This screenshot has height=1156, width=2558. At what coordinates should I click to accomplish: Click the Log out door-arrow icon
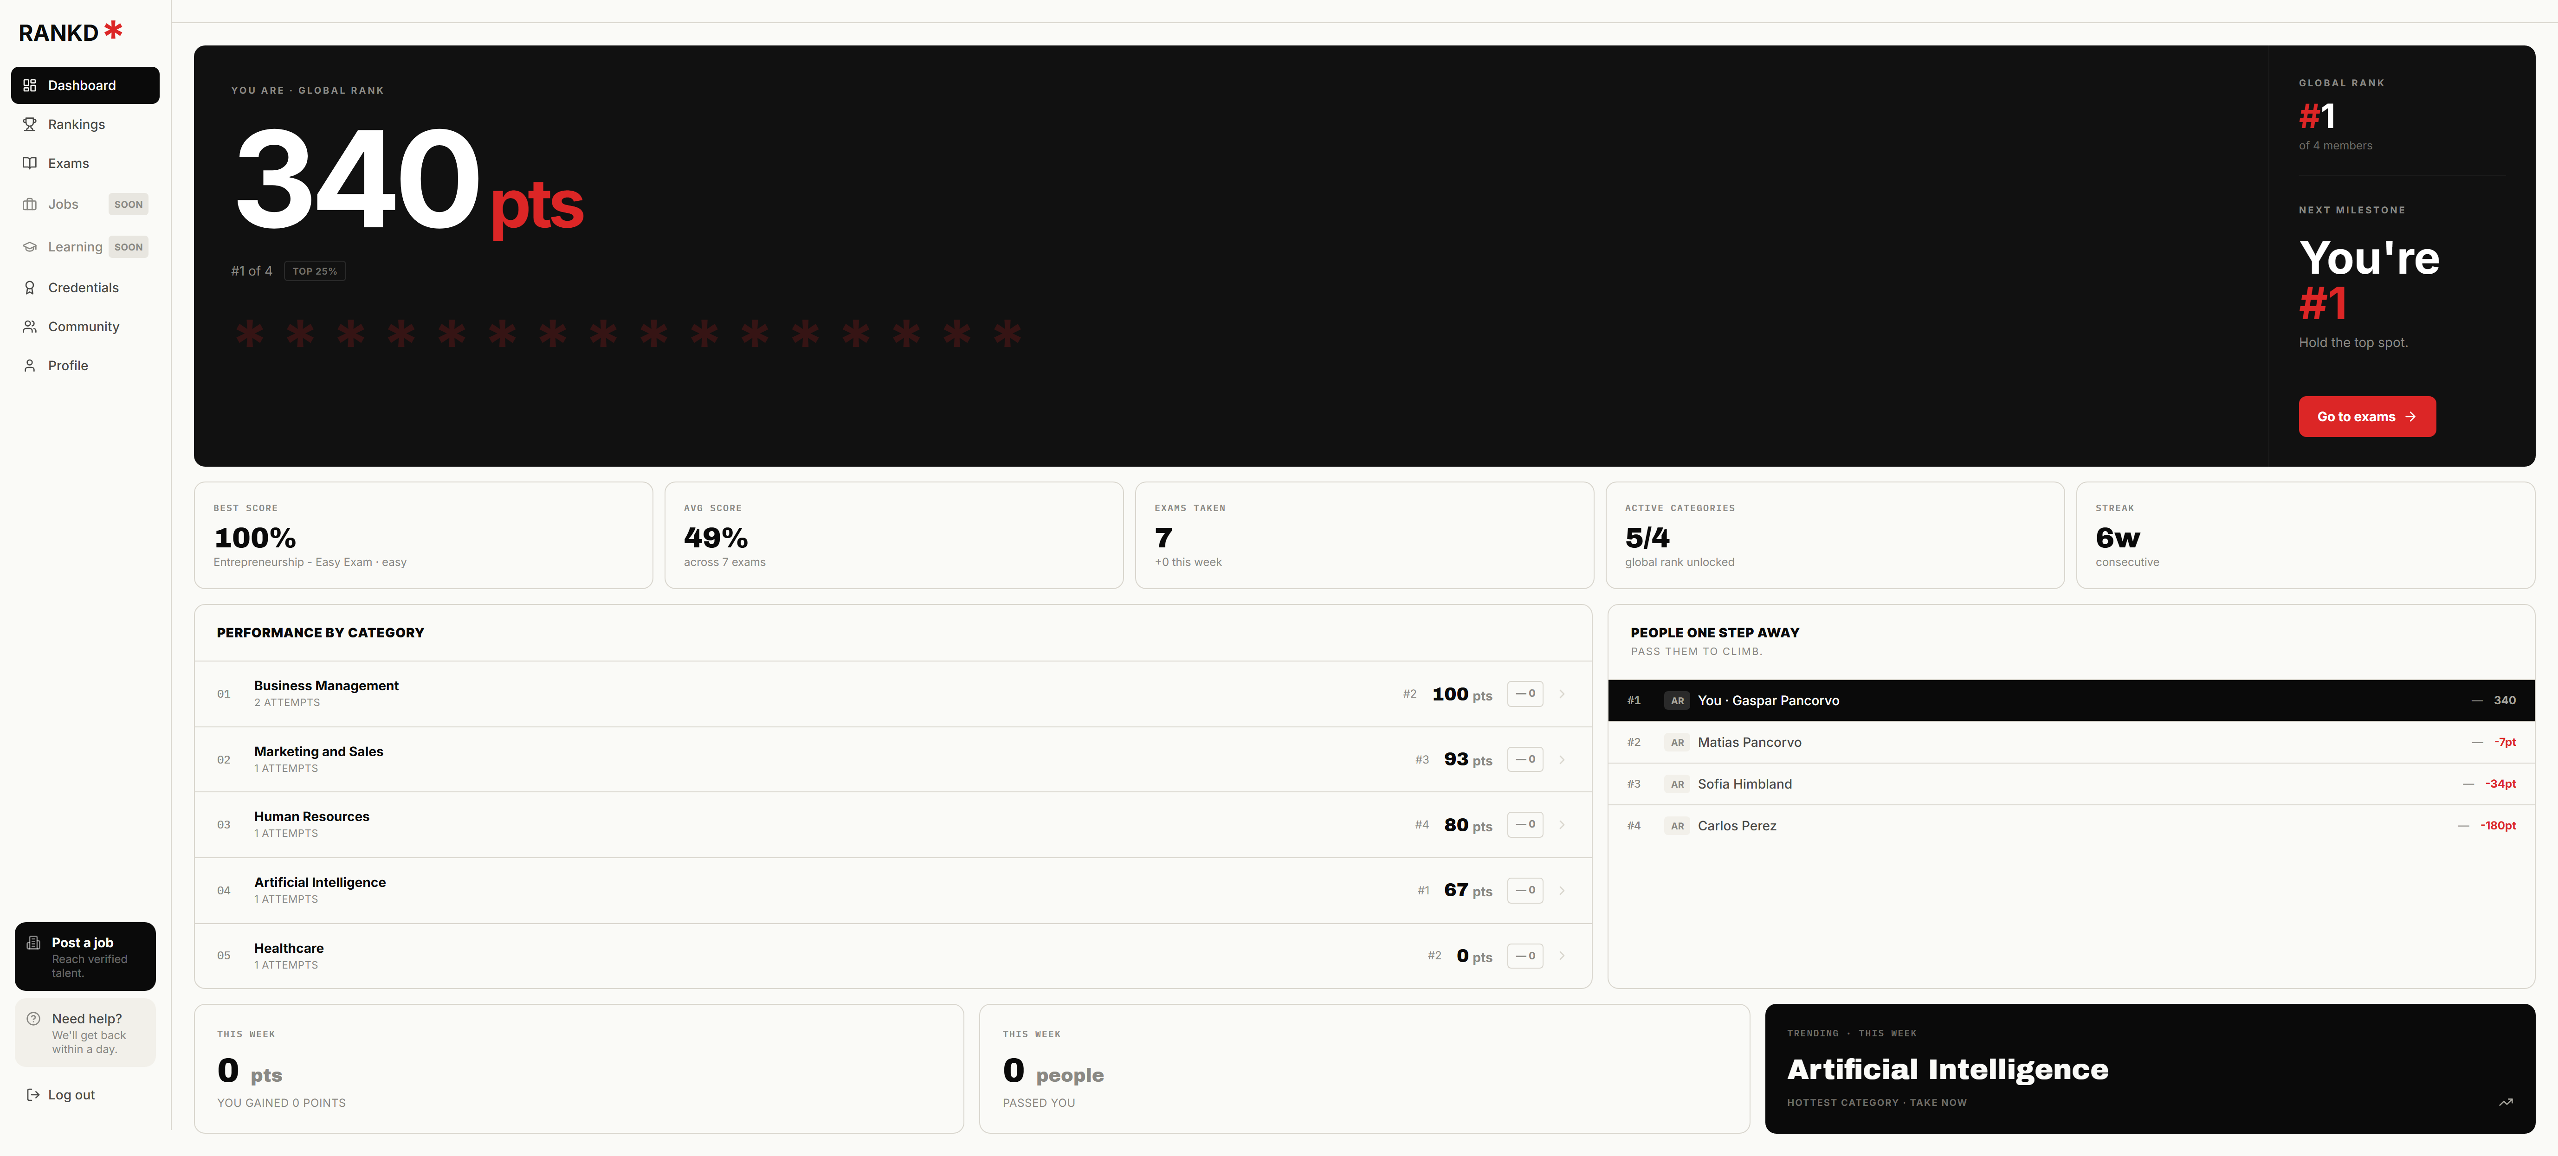33,1096
